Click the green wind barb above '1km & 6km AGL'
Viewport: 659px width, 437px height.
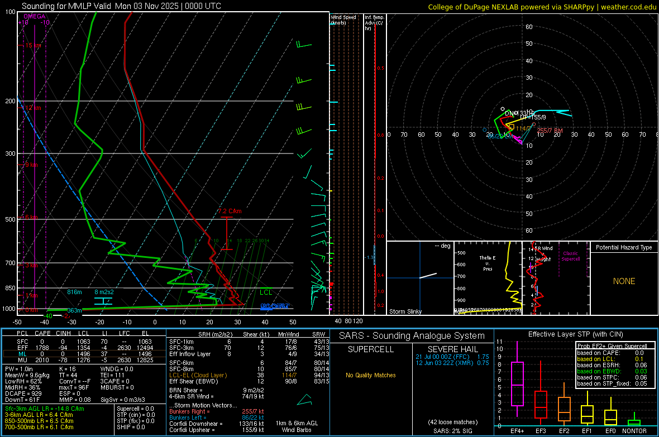(305, 400)
